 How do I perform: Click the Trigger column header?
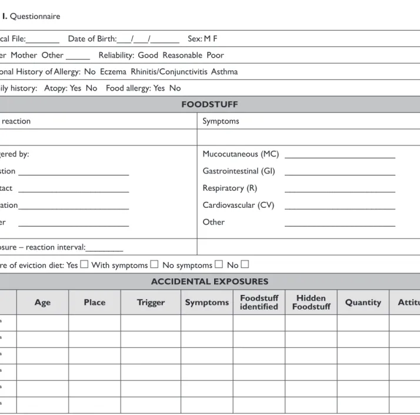pos(151,303)
